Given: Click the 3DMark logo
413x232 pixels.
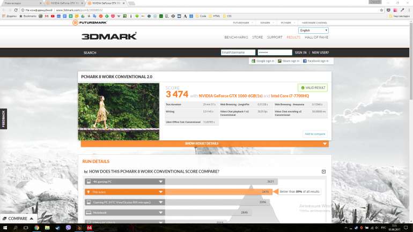Looking at the screenshot, I should point(109,36).
